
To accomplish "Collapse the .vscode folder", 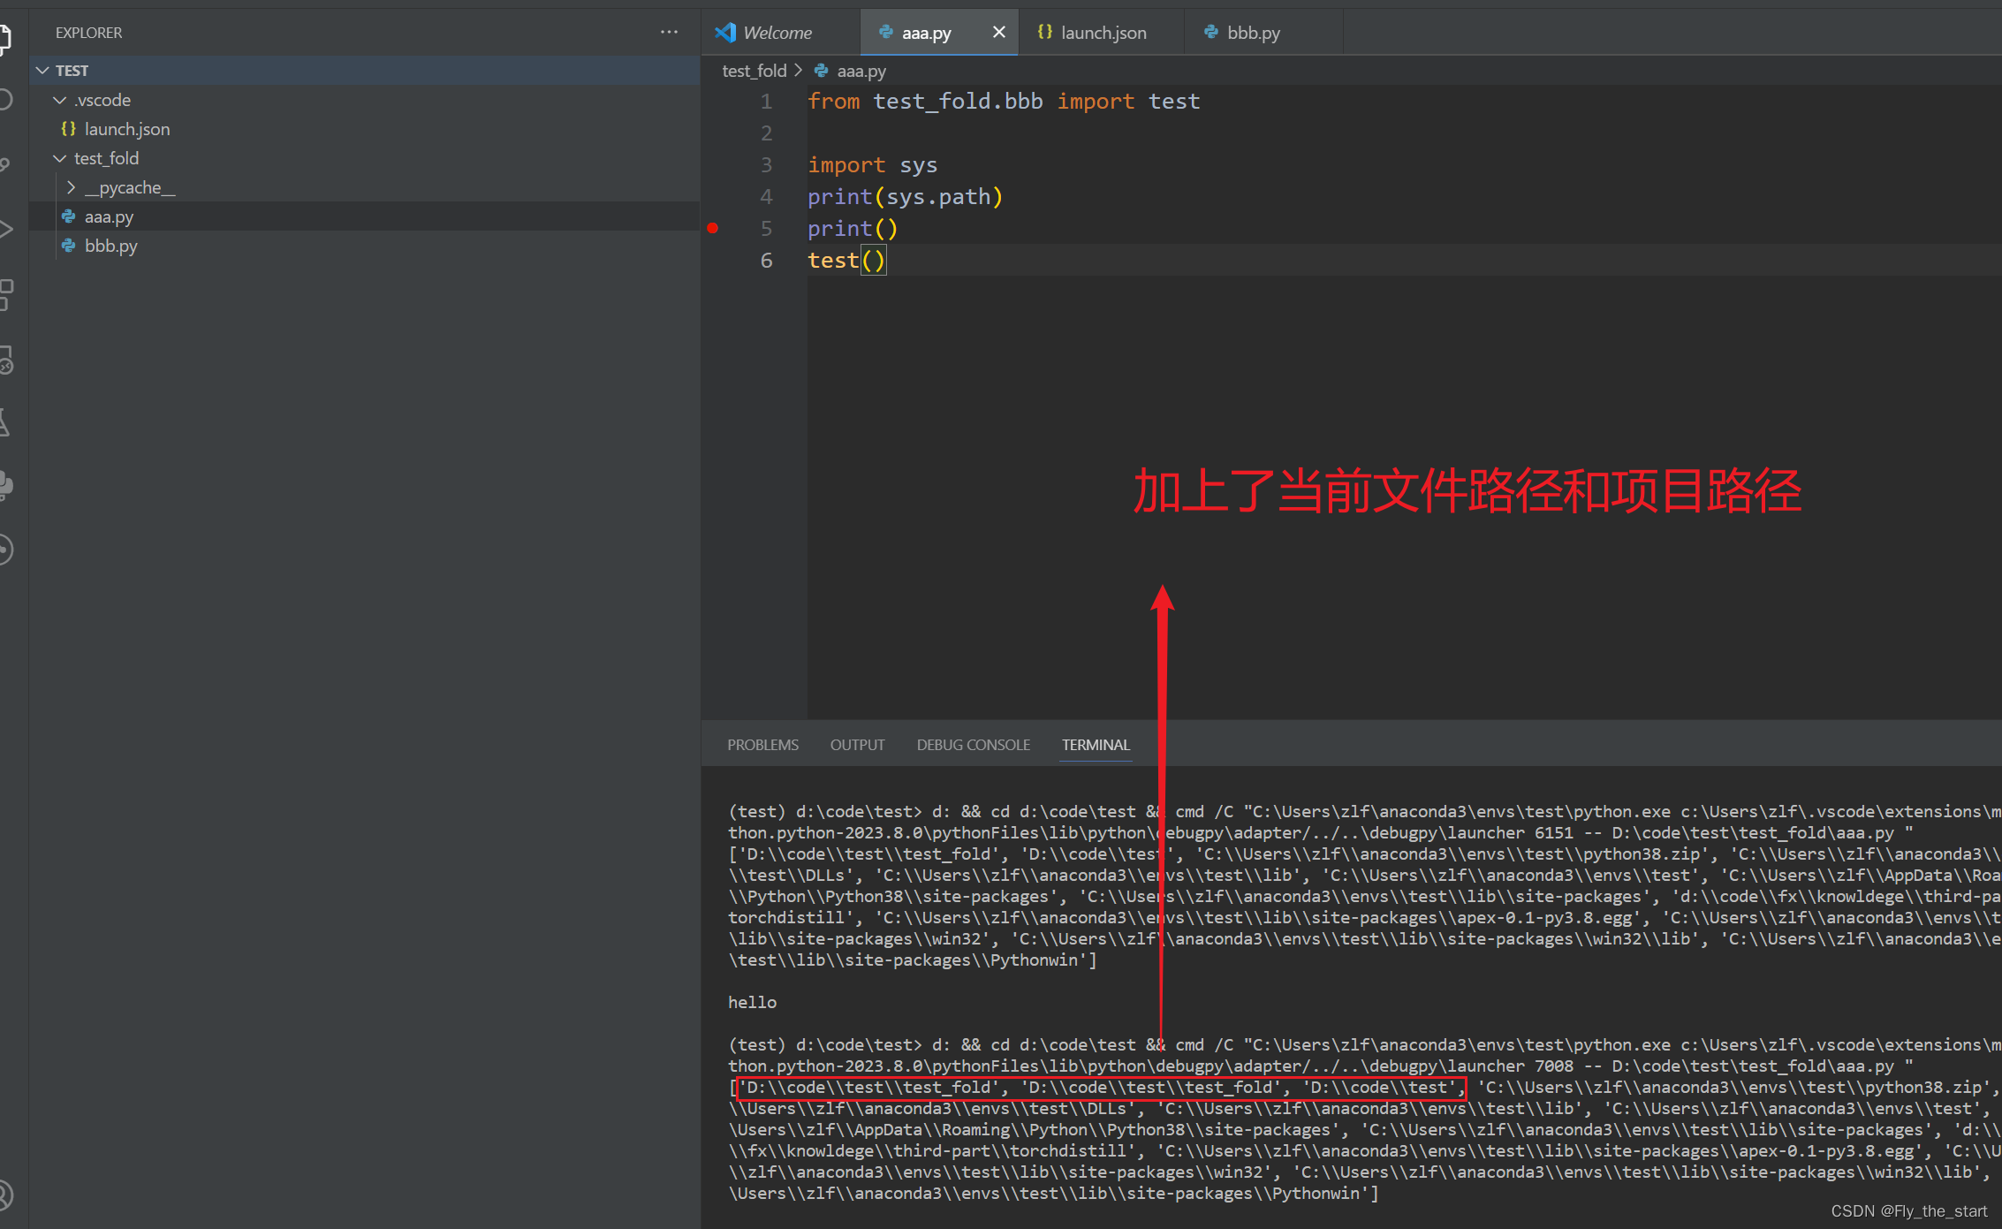I will 60,100.
